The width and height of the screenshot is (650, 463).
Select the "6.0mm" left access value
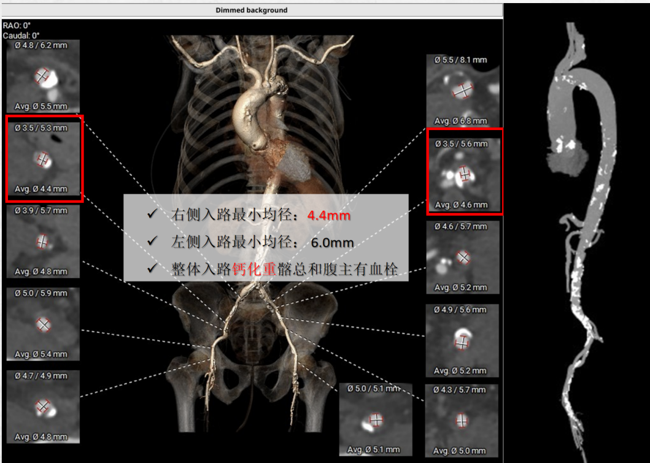pyautogui.click(x=332, y=243)
